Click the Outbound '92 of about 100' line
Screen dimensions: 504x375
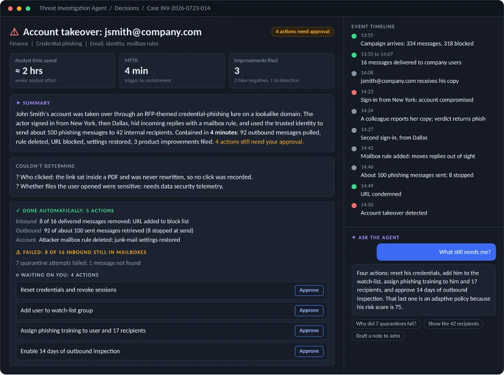[105, 231]
